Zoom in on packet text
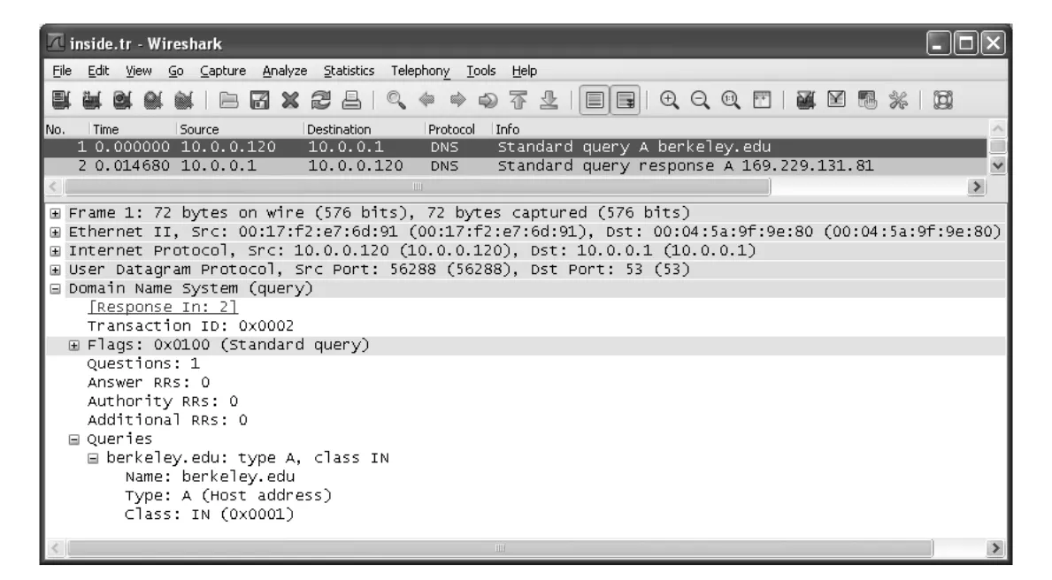 (x=669, y=100)
